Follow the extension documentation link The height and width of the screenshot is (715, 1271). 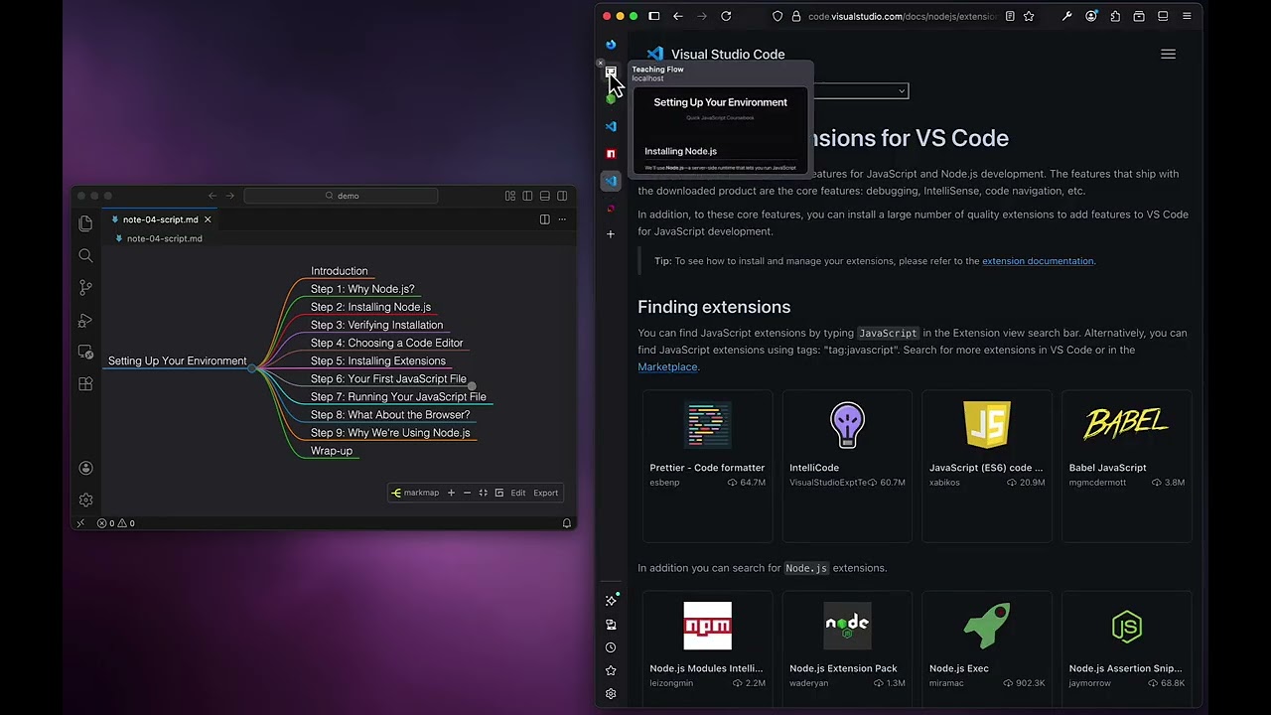[1038, 261]
